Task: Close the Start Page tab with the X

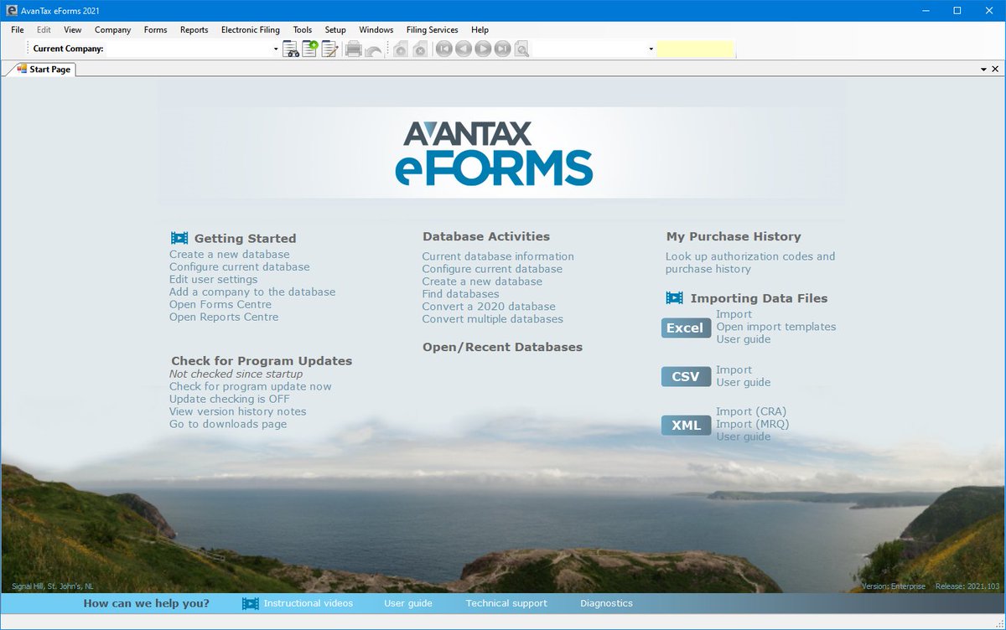Action: pos(996,70)
